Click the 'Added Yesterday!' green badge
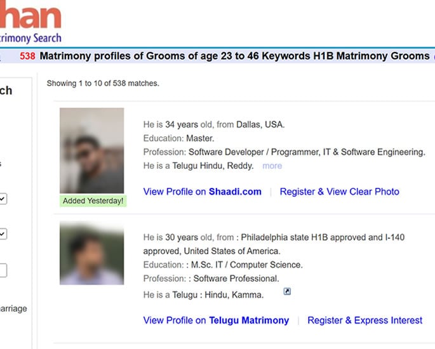 (93, 201)
